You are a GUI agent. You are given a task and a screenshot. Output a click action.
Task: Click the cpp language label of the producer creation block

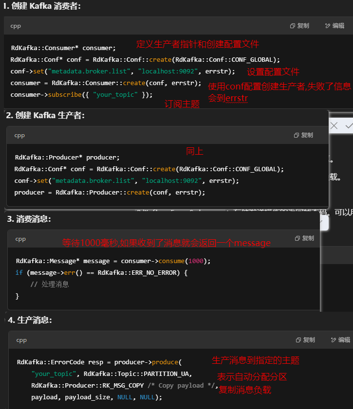[x=19, y=135]
